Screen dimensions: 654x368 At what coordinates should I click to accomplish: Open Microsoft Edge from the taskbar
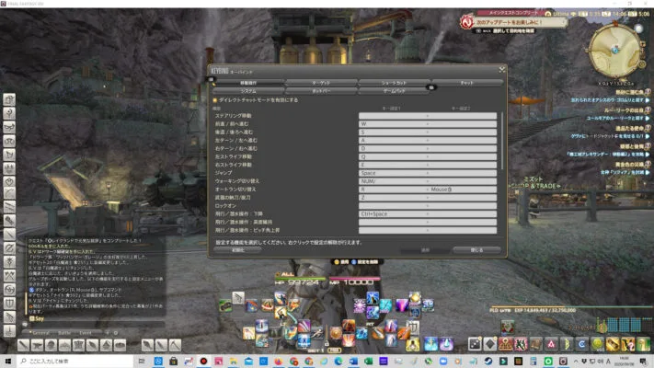[x=338, y=361]
